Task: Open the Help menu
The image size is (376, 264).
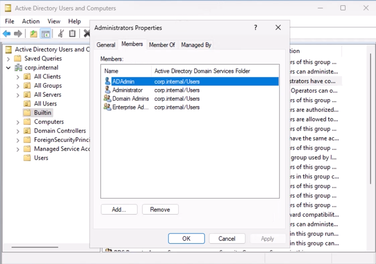Action: (x=74, y=21)
